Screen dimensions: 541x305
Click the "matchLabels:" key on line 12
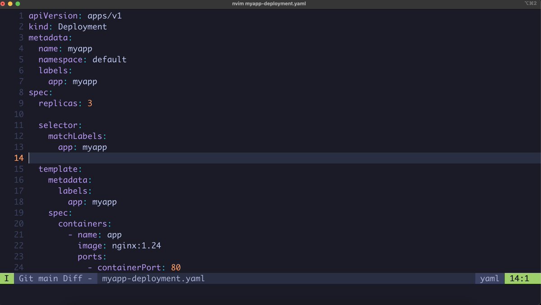tap(77, 136)
